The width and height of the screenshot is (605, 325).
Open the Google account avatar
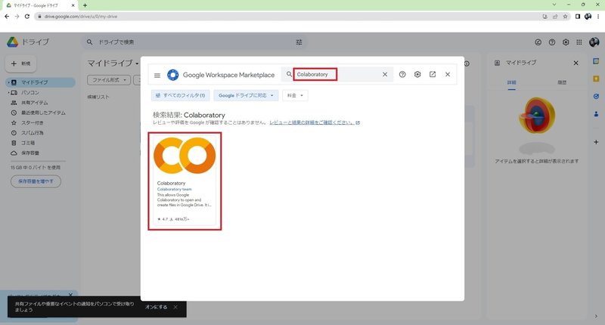click(594, 42)
